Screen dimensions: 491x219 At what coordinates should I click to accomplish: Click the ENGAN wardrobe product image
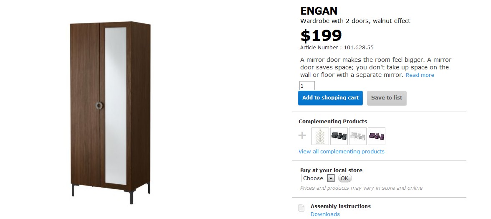click(x=110, y=112)
